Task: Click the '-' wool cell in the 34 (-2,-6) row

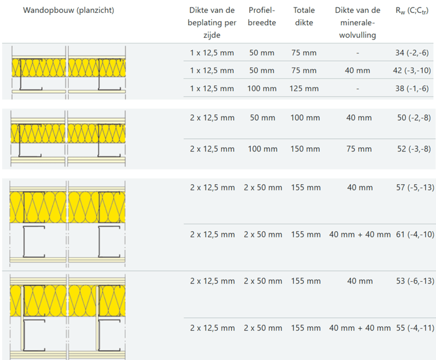Action: [358, 53]
